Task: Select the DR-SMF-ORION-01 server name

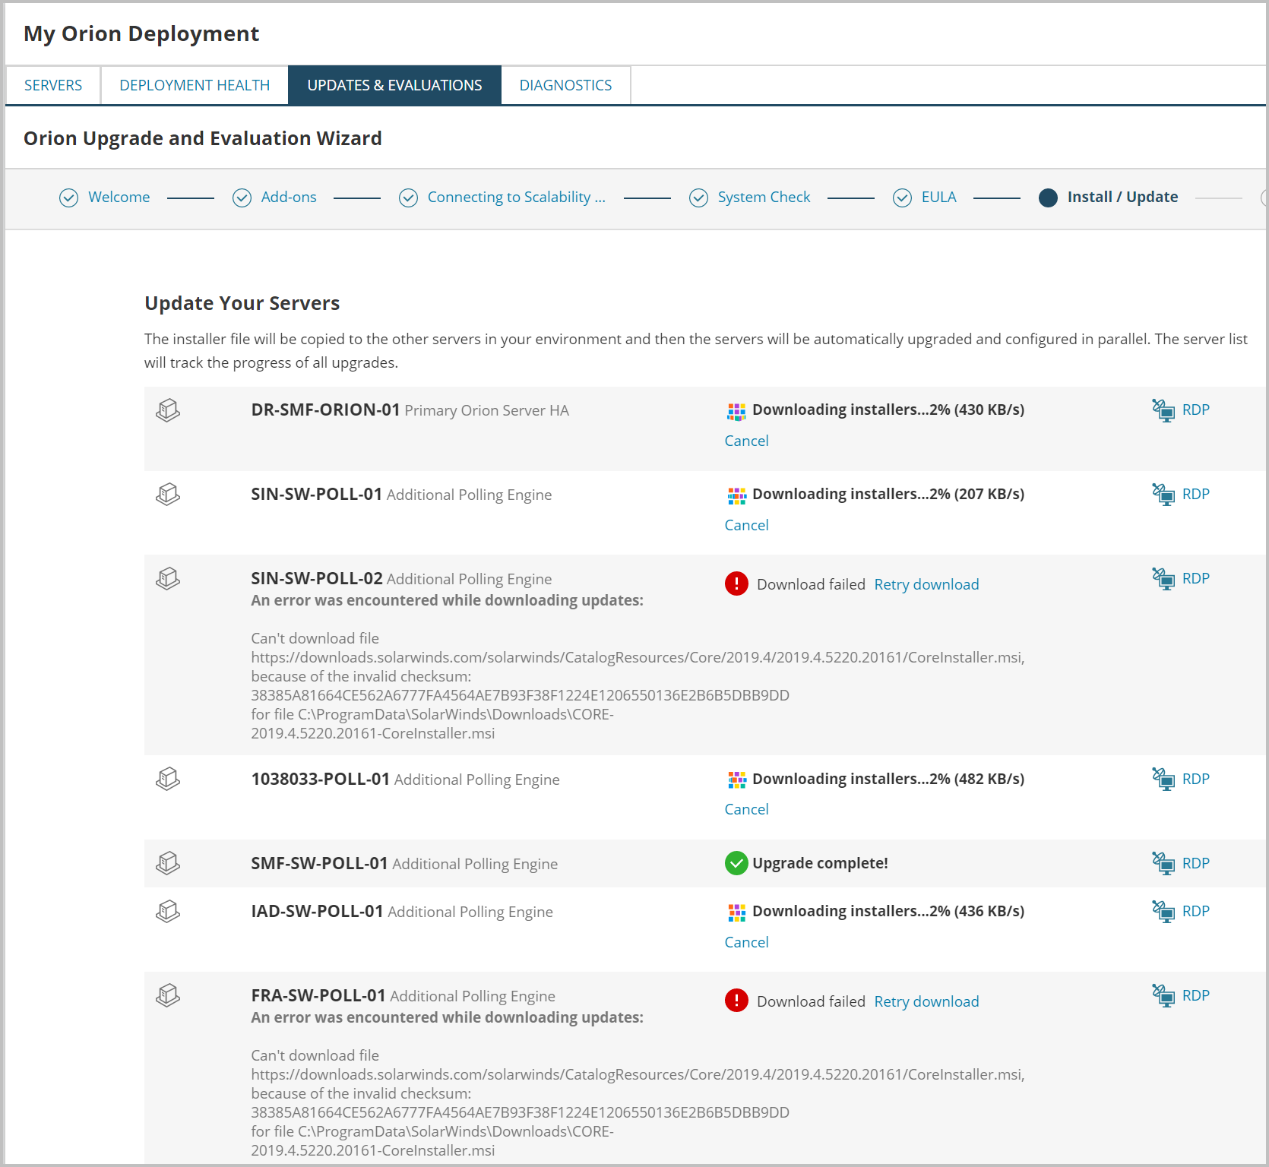Action: pyautogui.click(x=325, y=410)
